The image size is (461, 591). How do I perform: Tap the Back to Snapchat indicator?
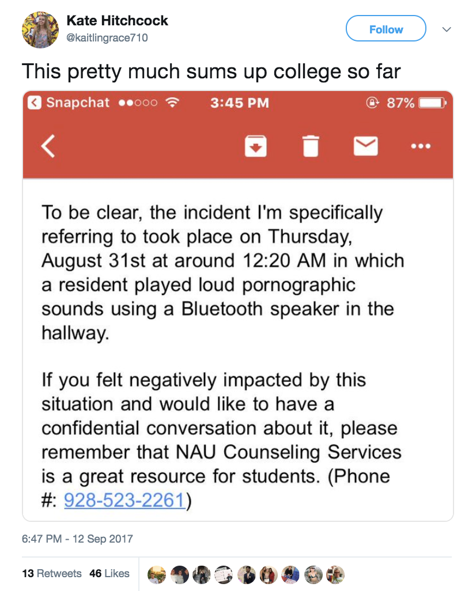point(69,103)
